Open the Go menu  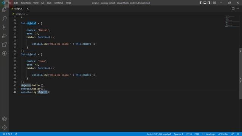click(43, 3)
